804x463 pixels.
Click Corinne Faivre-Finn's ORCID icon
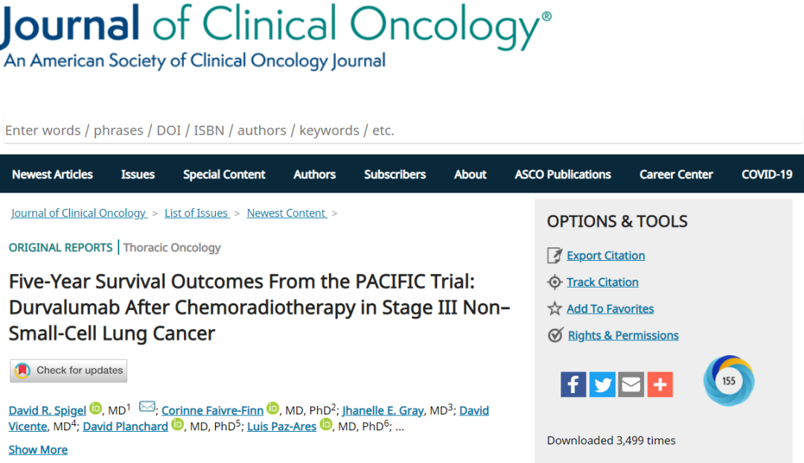[272, 408]
